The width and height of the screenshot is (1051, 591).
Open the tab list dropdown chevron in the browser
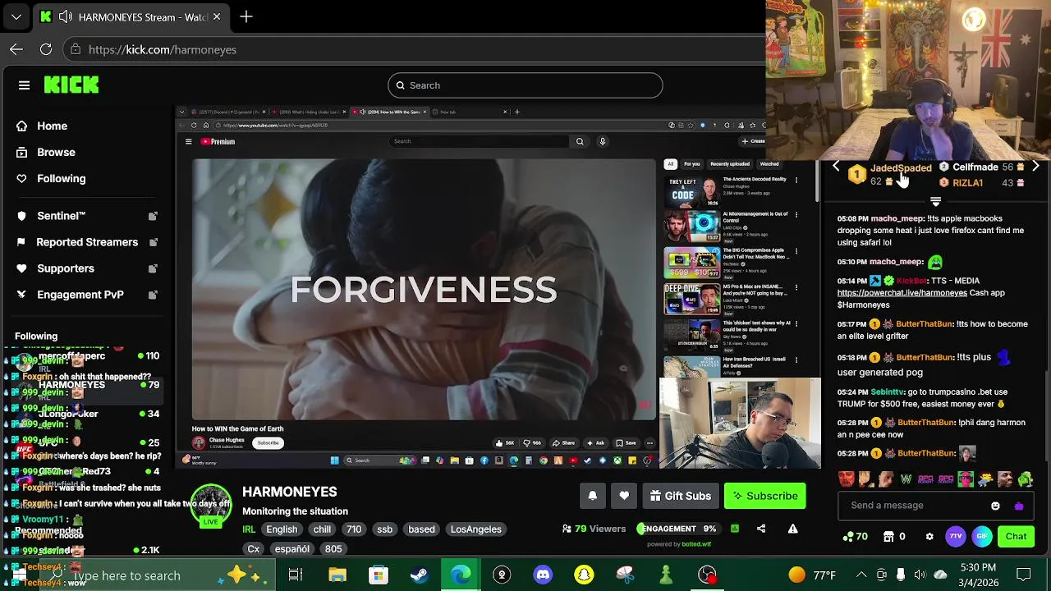click(x=16, y=16)
